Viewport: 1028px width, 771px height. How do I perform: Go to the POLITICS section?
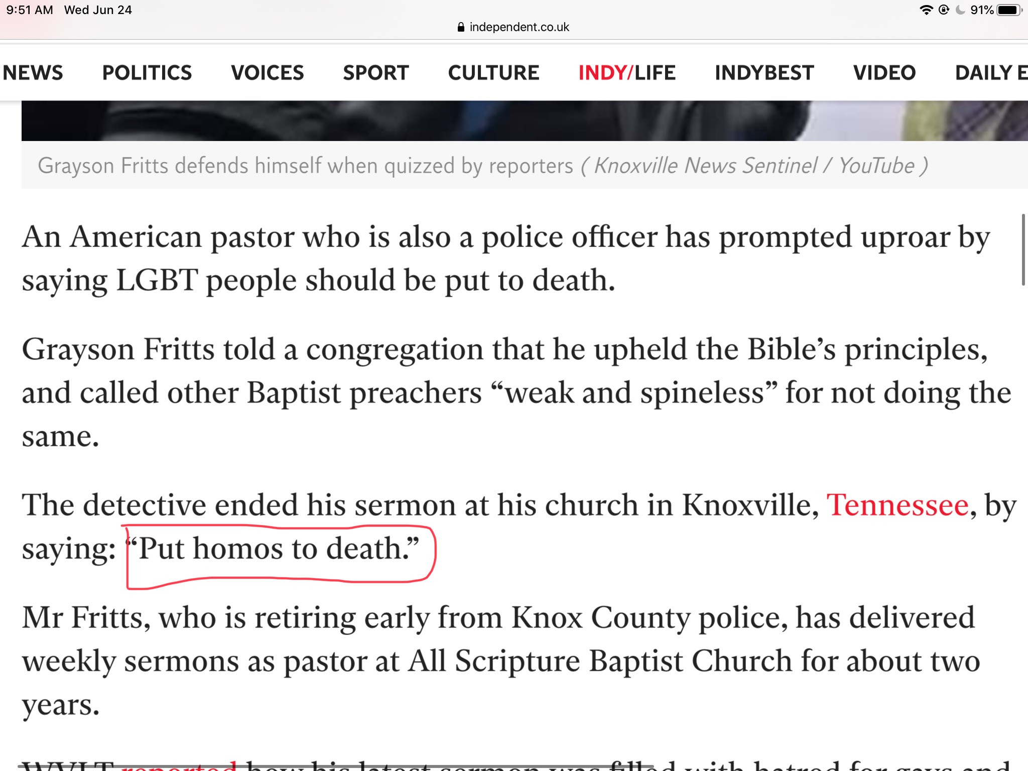point(147,73)
